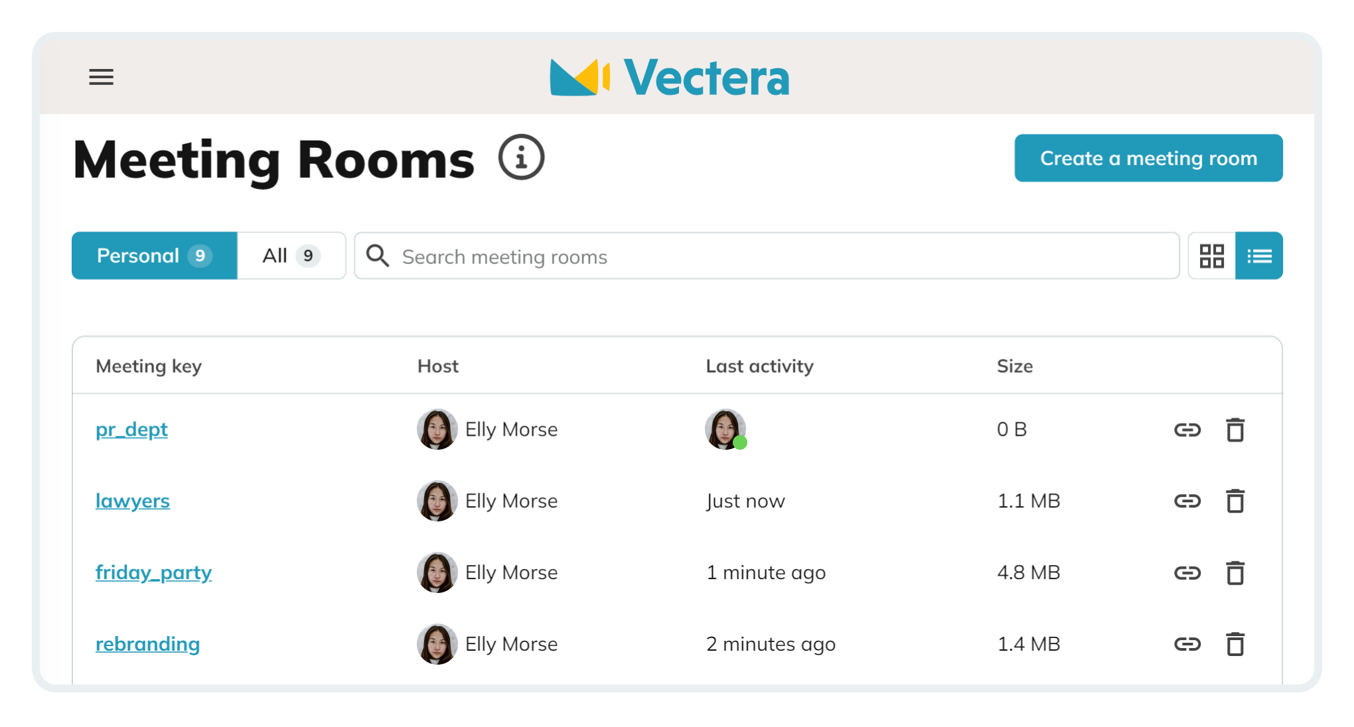The image size is (1354, 727).
Task: Copy link for friday_party room
Action: click(1187, 572)
